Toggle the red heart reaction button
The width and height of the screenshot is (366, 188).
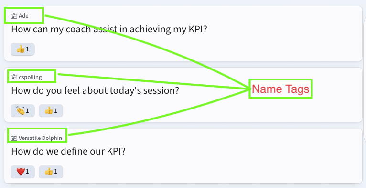pyautogui.click(x=22, y=172)
